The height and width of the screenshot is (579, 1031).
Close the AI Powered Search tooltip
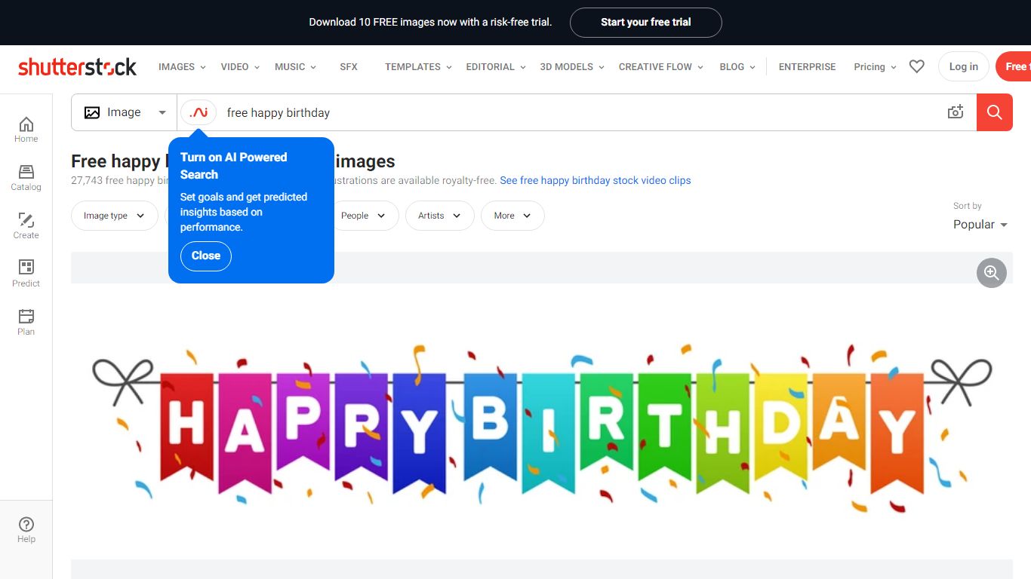pos(206,256)
